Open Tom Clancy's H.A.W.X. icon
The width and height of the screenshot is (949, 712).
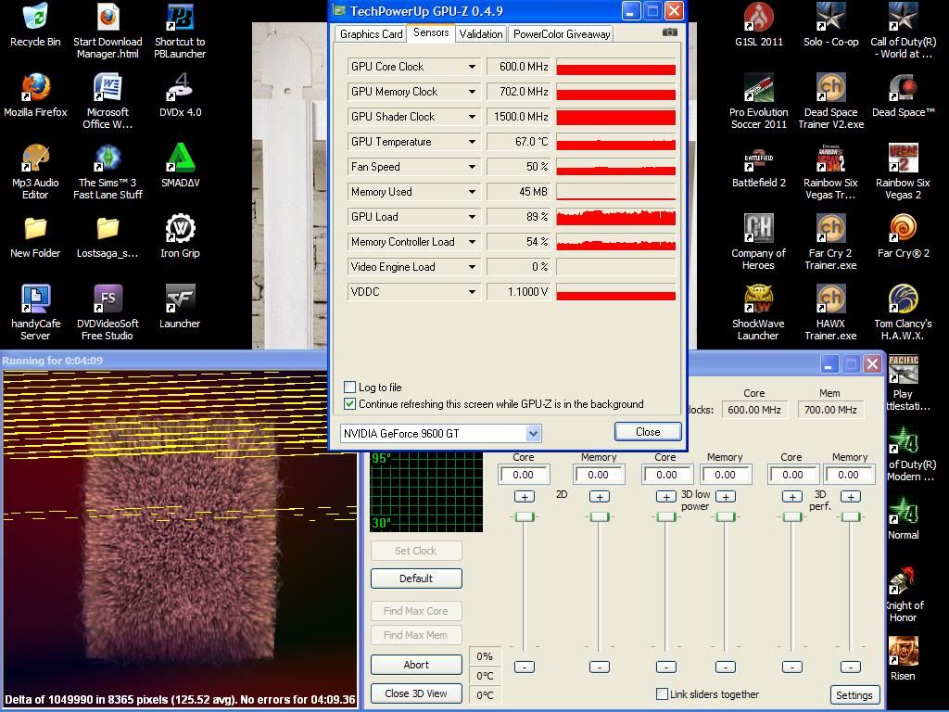[x=903, y=312]
